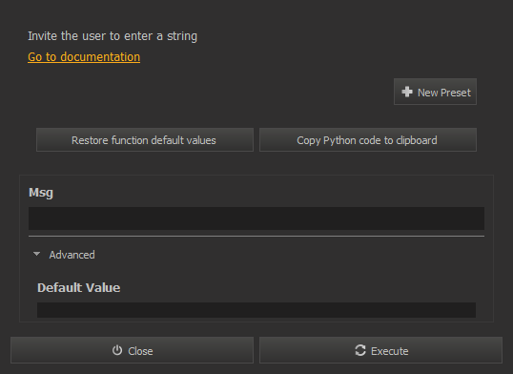The width and height of the screenshot is (513, 374).
Task: Click the Close button text label
Action: (140, 351)
